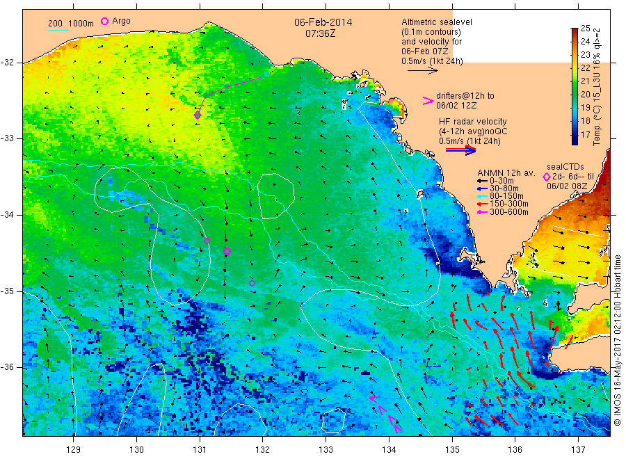Click the cyan 200m isobath legend line
Viewport: 626px width, 459px height.
[58, 30]
